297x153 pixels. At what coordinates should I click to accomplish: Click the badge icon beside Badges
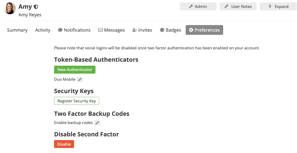point(162,30)
